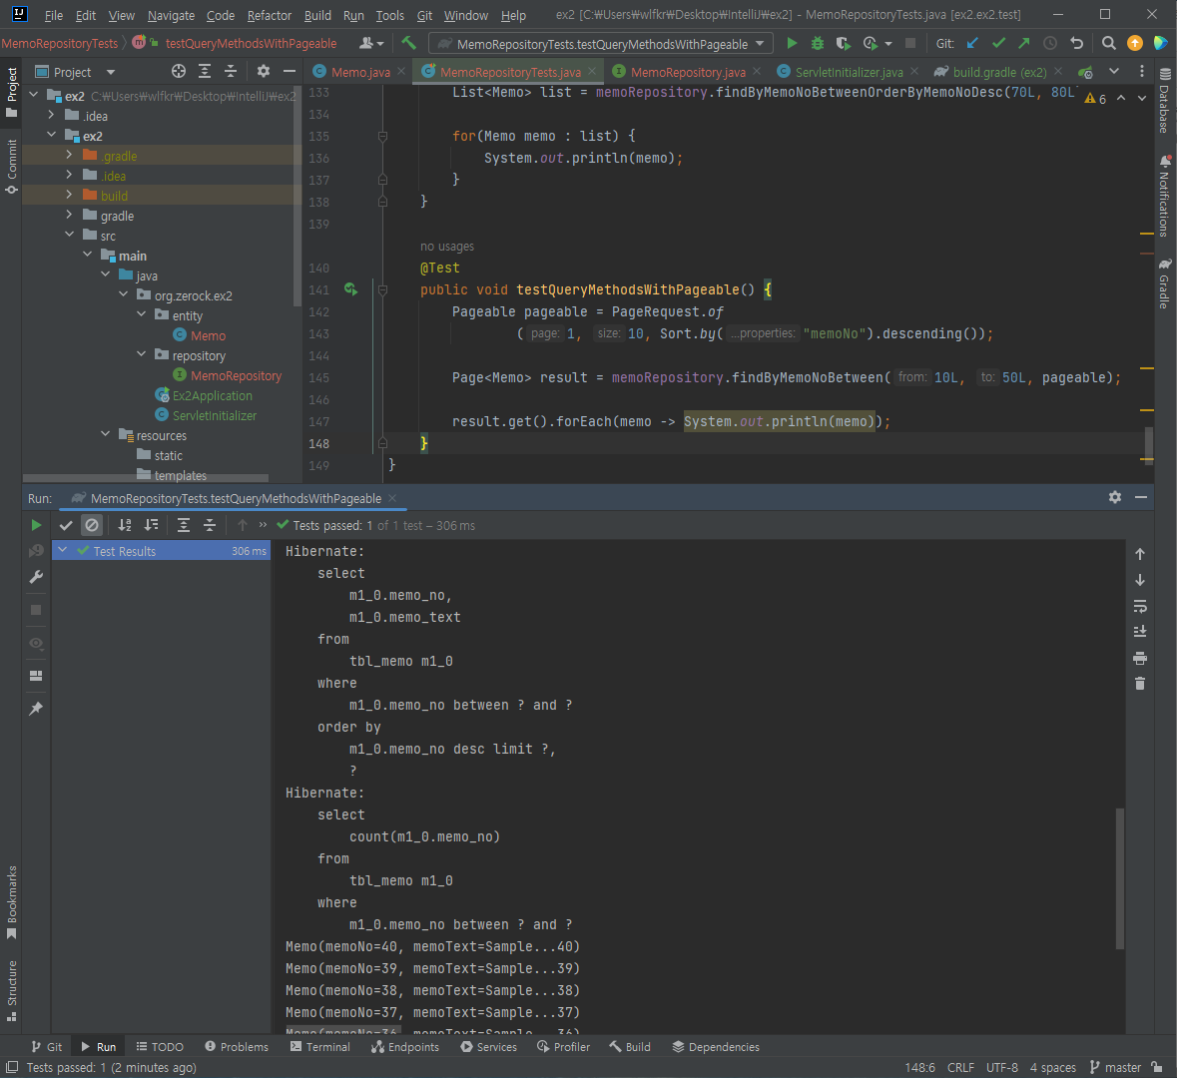The width and height of the screenshot is (1177, 1078).
Task: Open run configuration wrench icon
Action: pos(36,577)
